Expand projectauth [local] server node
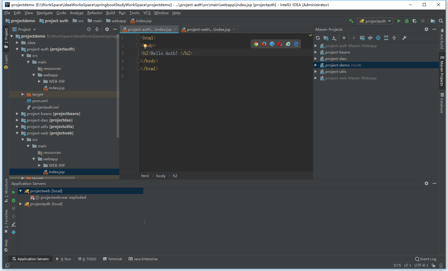This screenshot has height=271, width=448. coord(21,204)
